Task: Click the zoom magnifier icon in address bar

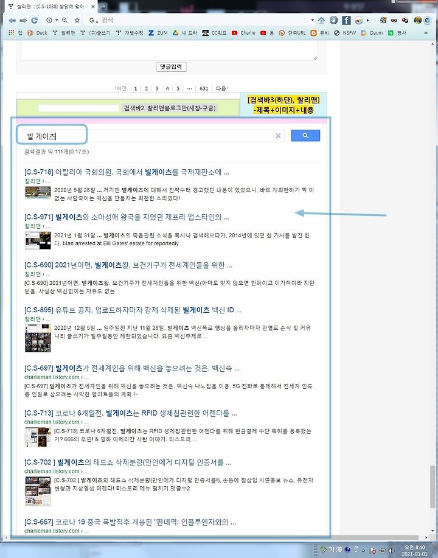Action: pos(64,20)
